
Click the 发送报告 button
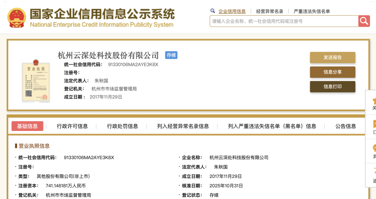(x=333, y=57)
